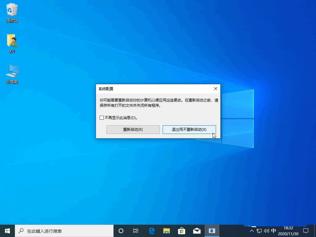Check the 不再显示此消息(D) checkbox
Image resolution: width=316 pixels, height=237 pixels.
tap(102, 118)
